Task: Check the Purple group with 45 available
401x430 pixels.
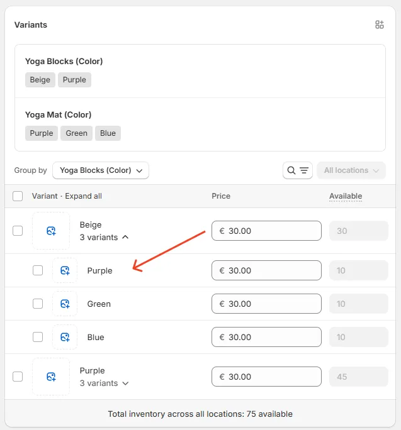Action: (18, 377)
